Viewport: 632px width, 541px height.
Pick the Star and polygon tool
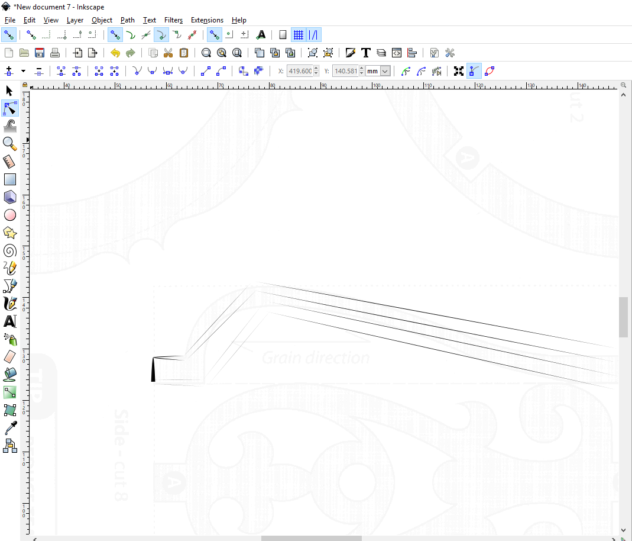9,233
